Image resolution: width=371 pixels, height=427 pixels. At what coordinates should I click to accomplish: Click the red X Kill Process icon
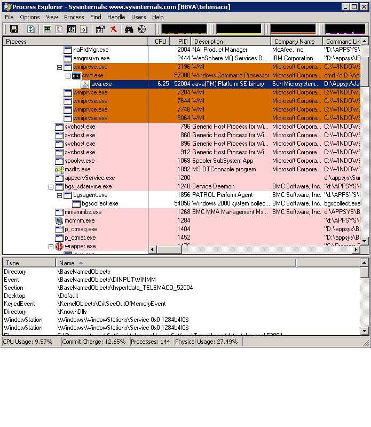[x=113, y=29]
